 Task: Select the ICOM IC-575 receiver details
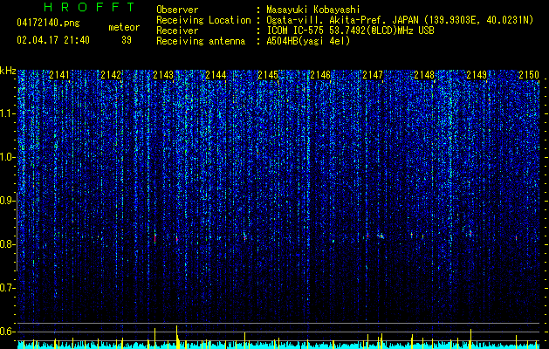[x=350, y=31]
